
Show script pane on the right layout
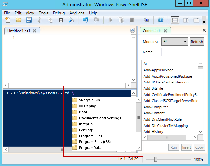click(x=185, y=20)
